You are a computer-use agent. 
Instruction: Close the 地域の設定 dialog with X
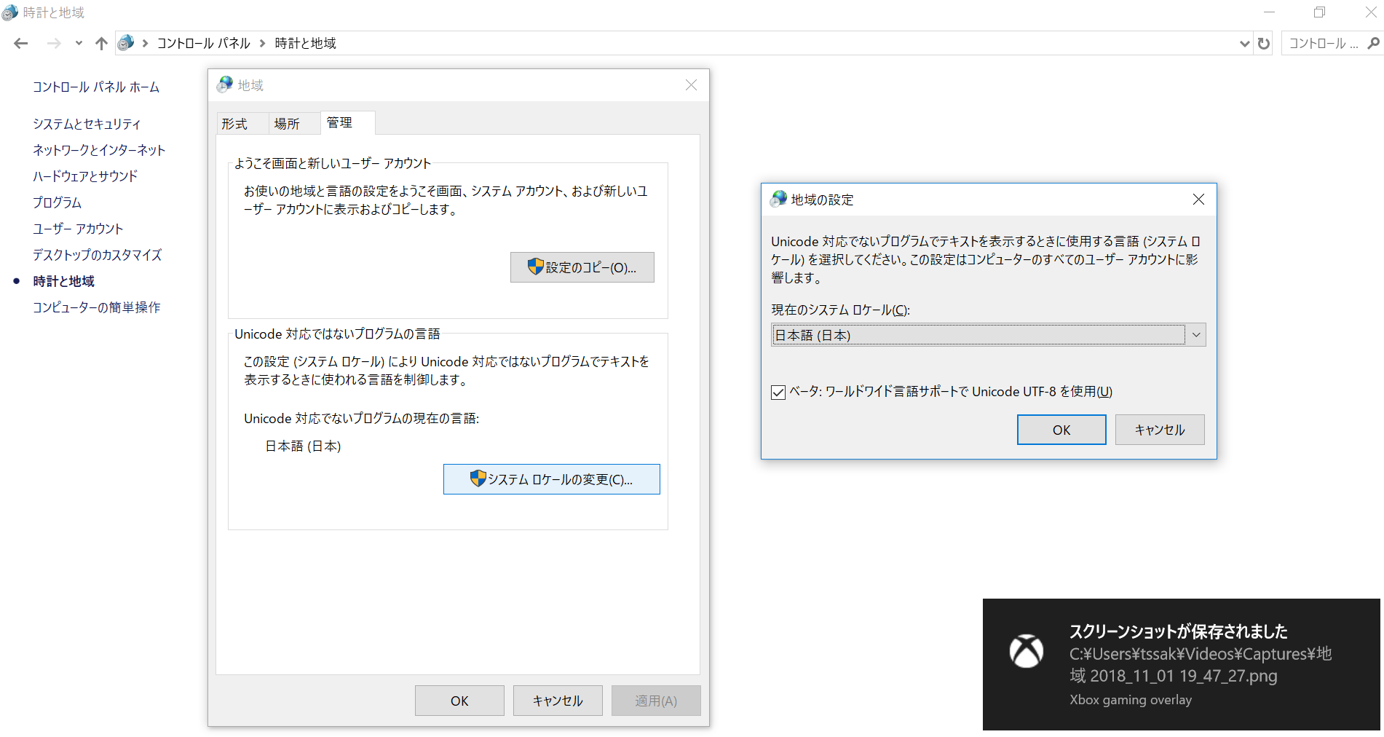[1198, 200]
